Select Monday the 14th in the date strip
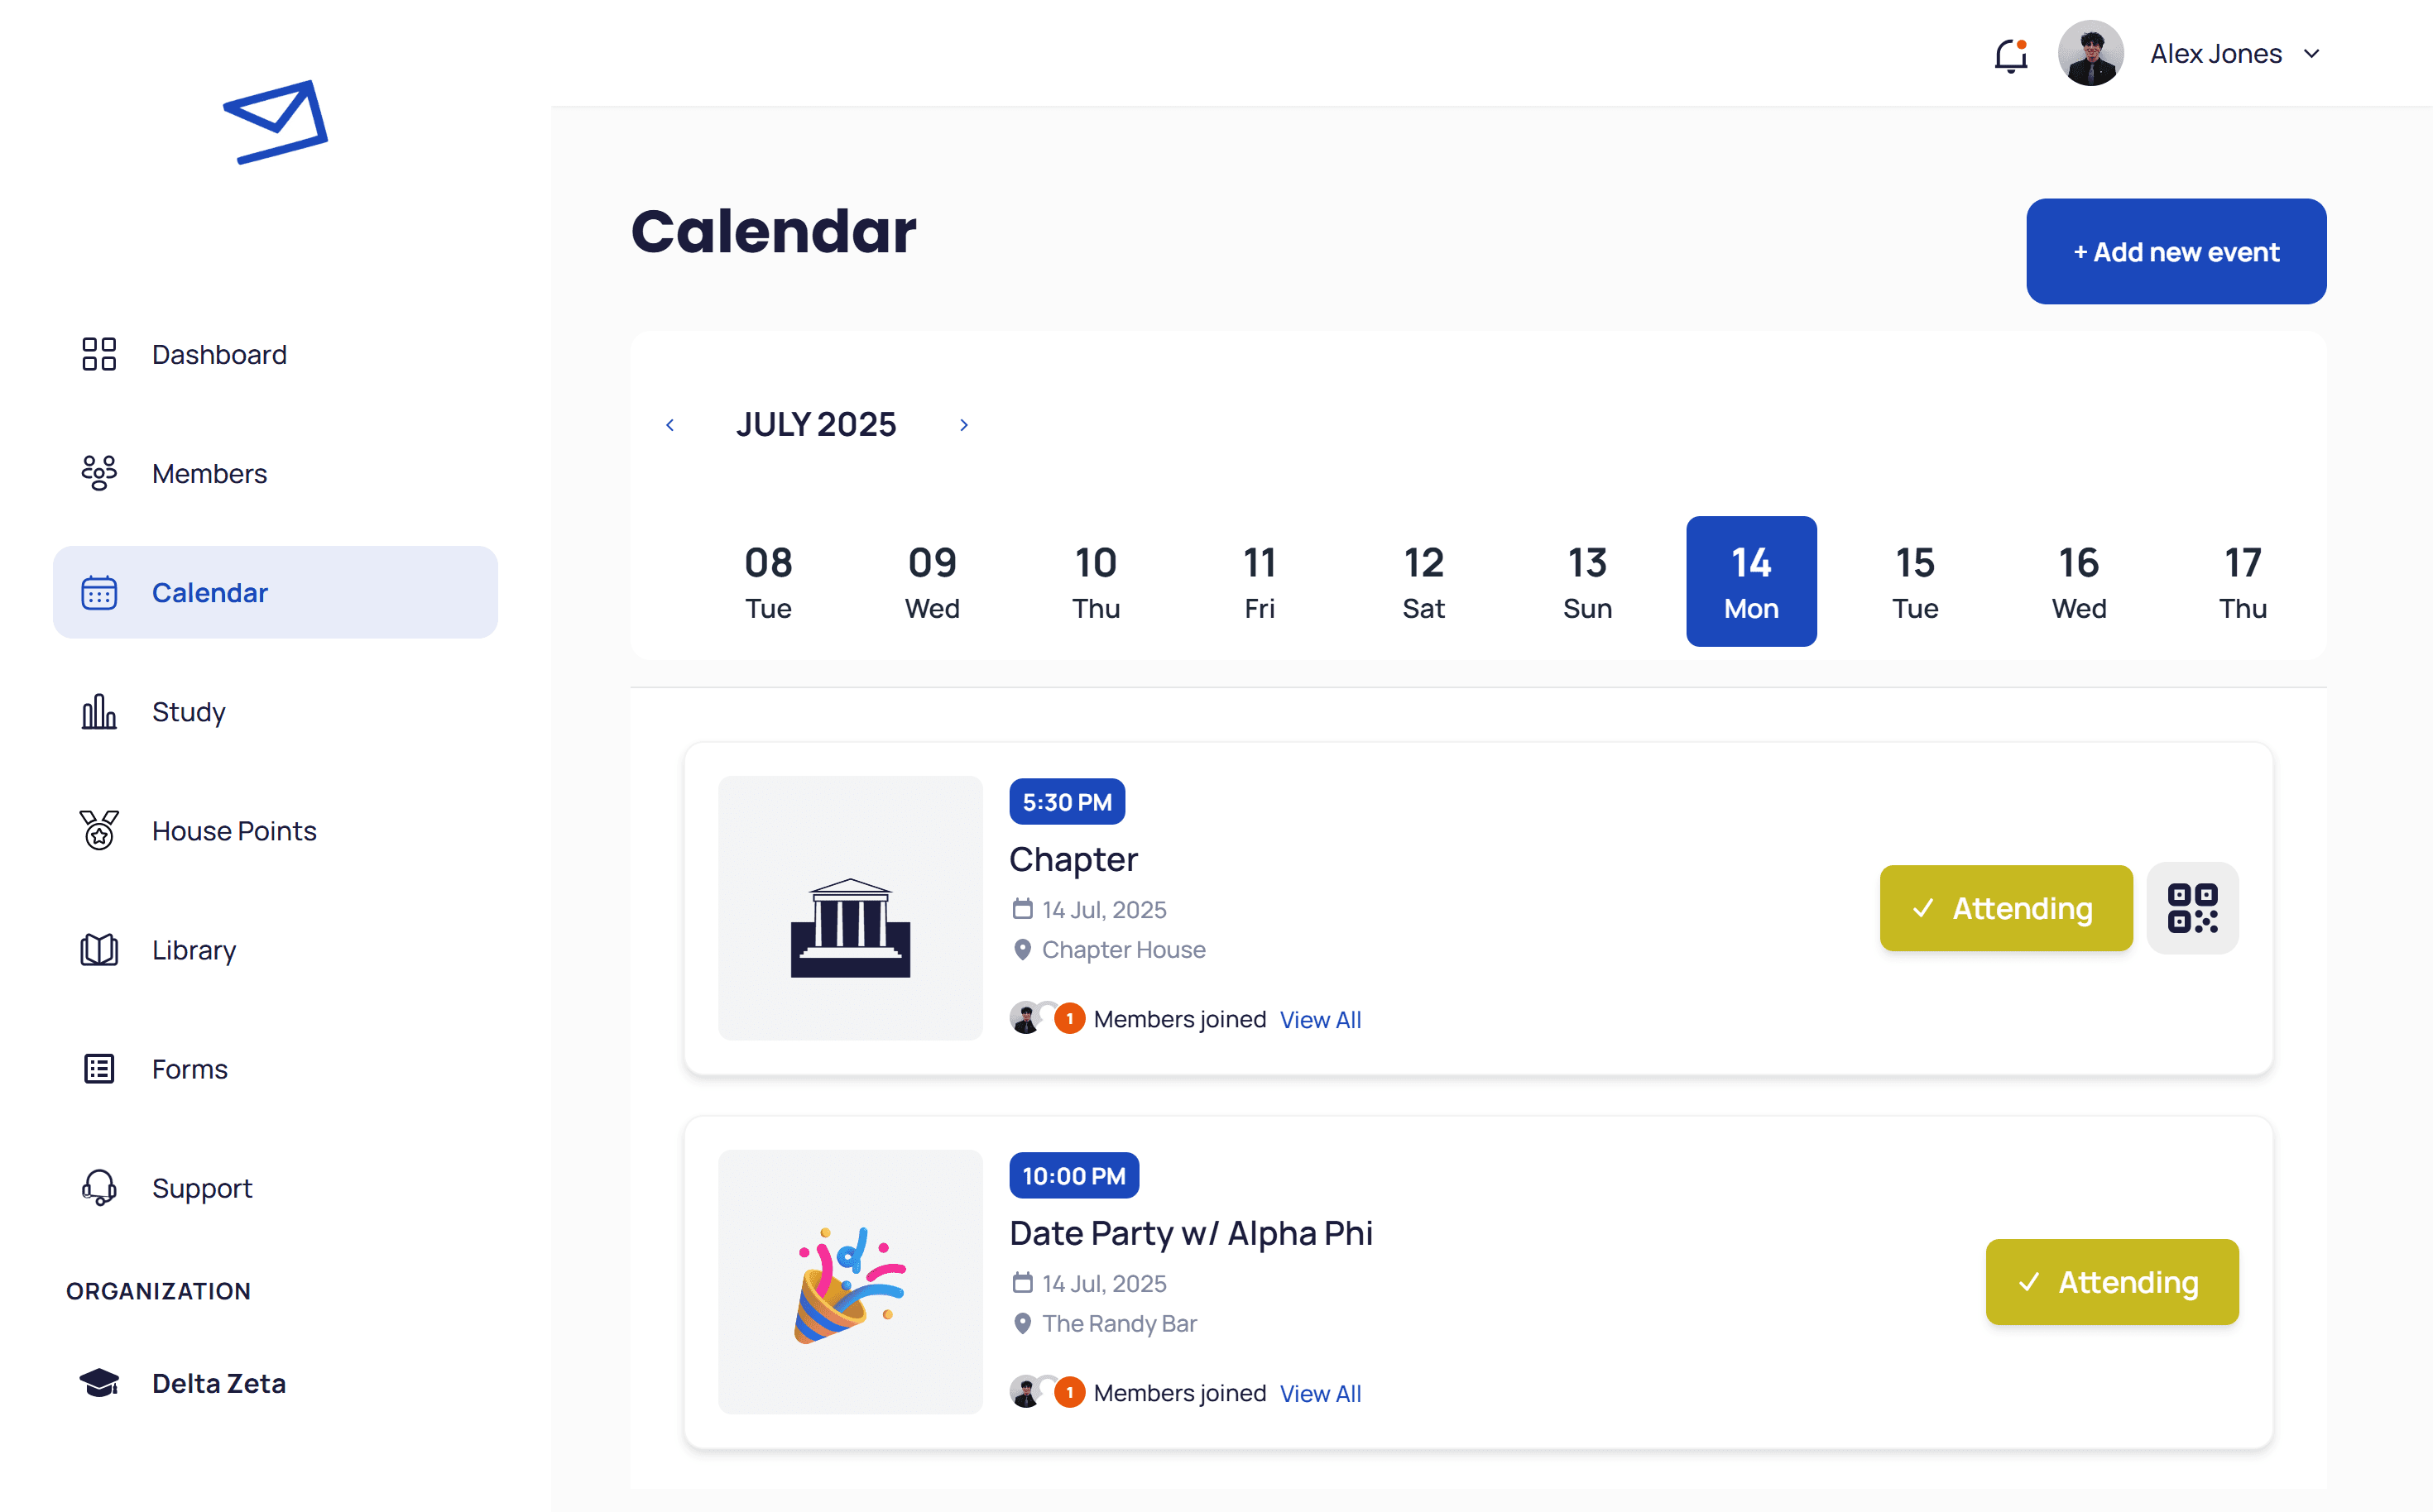The width and height of the screenshot is (2433, 1512). point(1751,581)
